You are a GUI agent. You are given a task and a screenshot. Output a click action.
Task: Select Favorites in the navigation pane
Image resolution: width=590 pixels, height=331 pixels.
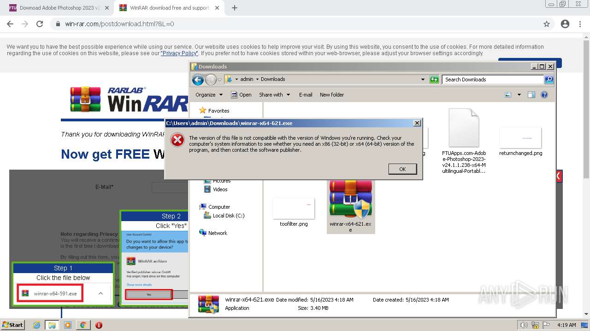[x=214, y=110]
